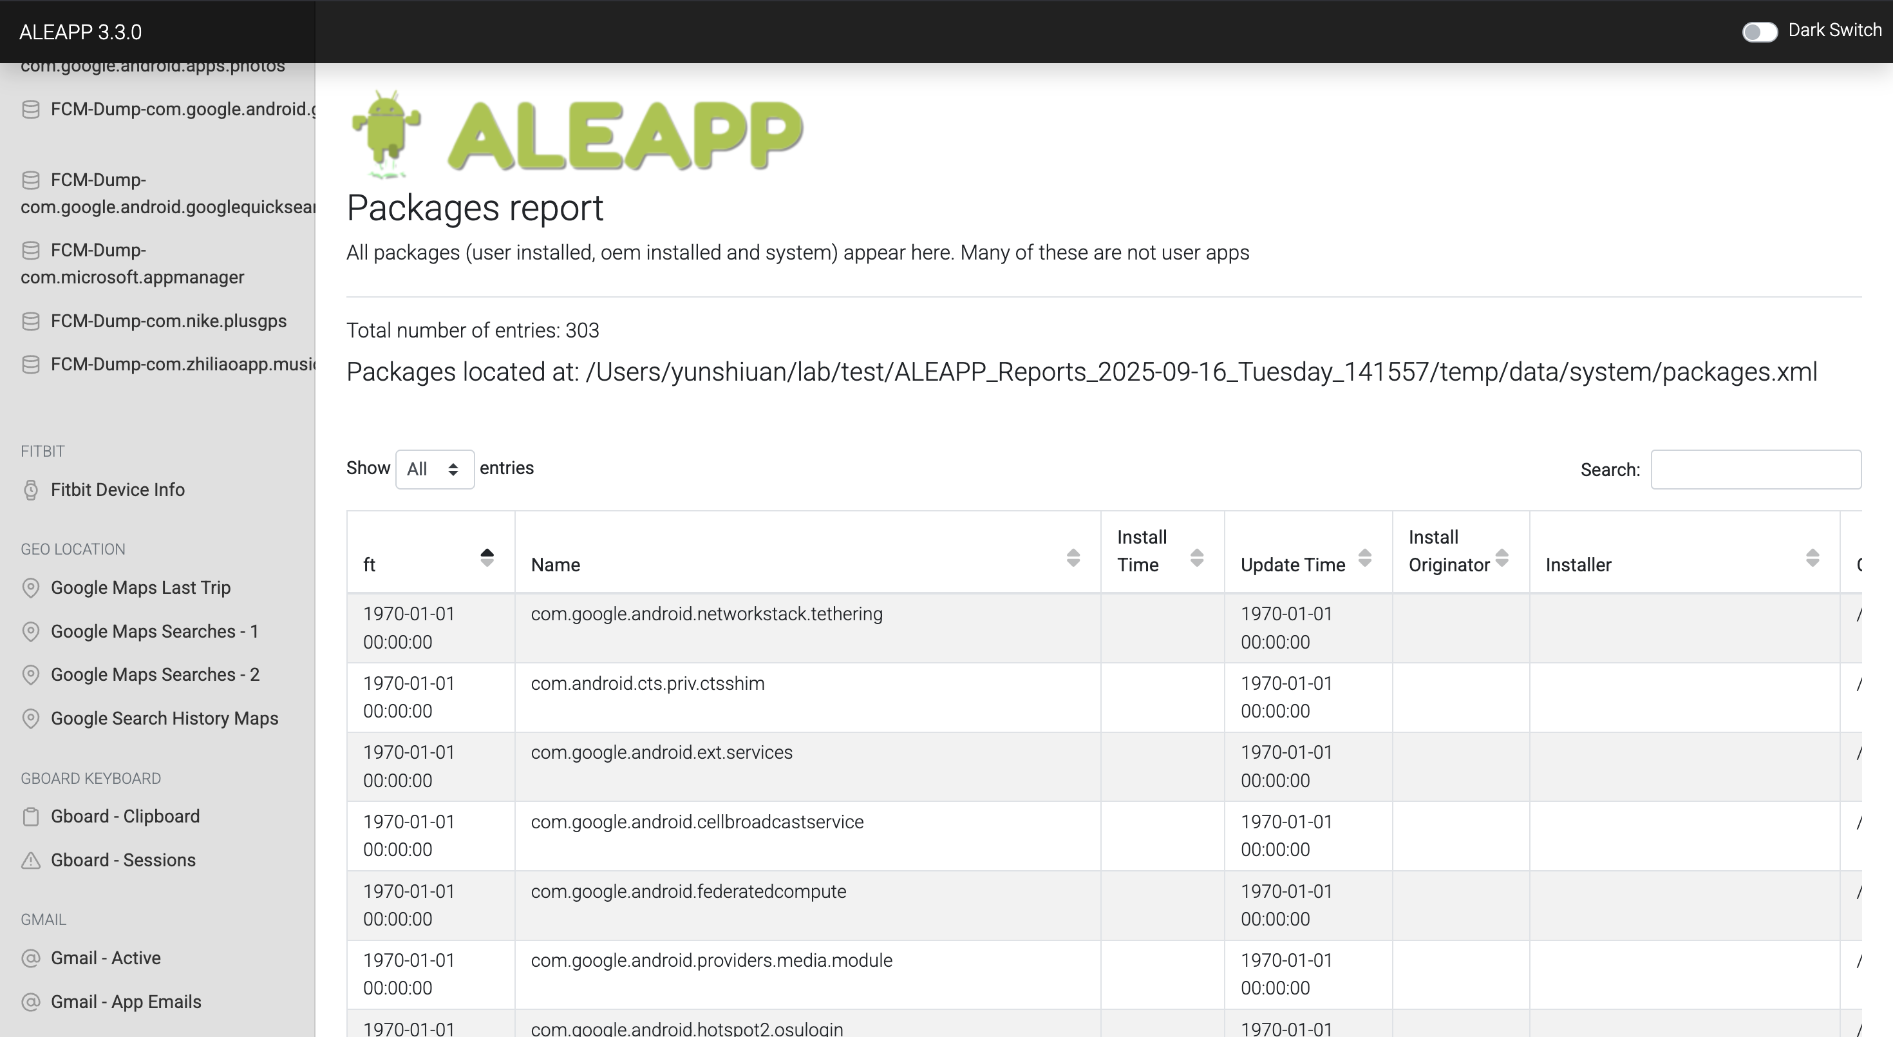Viewport: 1893px width, 1037px height.
Task: Click the GEO LOCATION section label
Action: coord(73,549)
